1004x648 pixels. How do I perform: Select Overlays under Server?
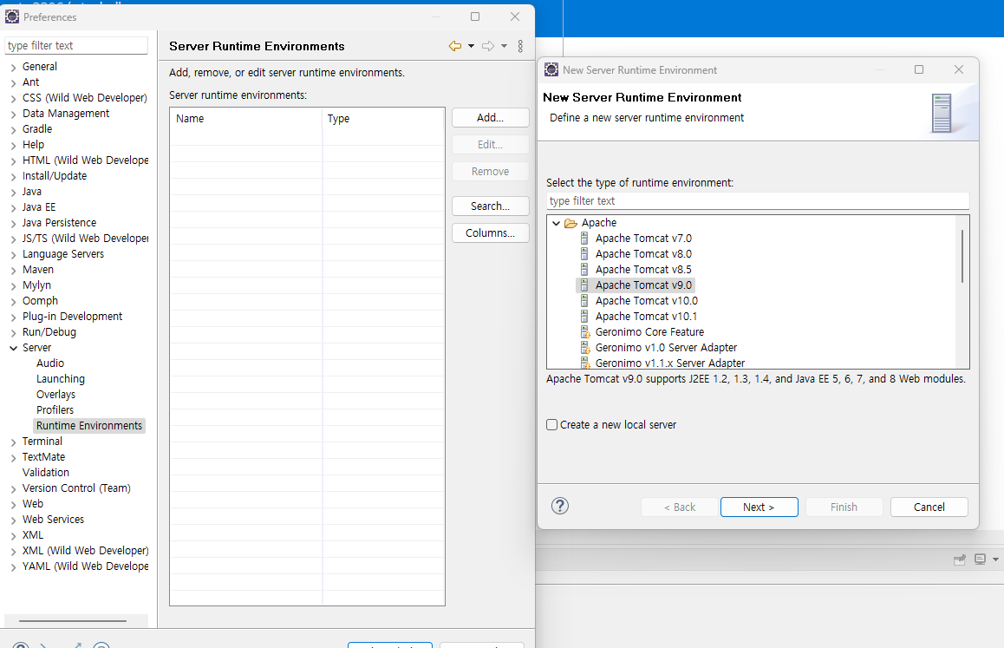(x=55, y=395)
